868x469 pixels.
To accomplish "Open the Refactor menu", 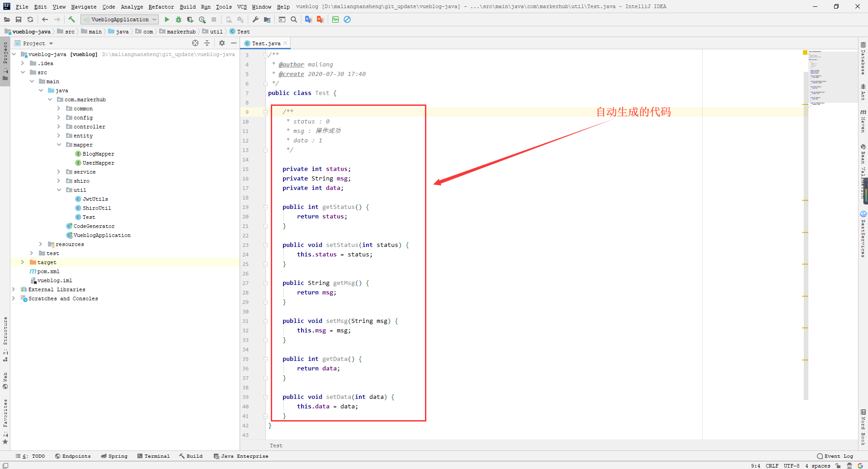I will [161, 7].
